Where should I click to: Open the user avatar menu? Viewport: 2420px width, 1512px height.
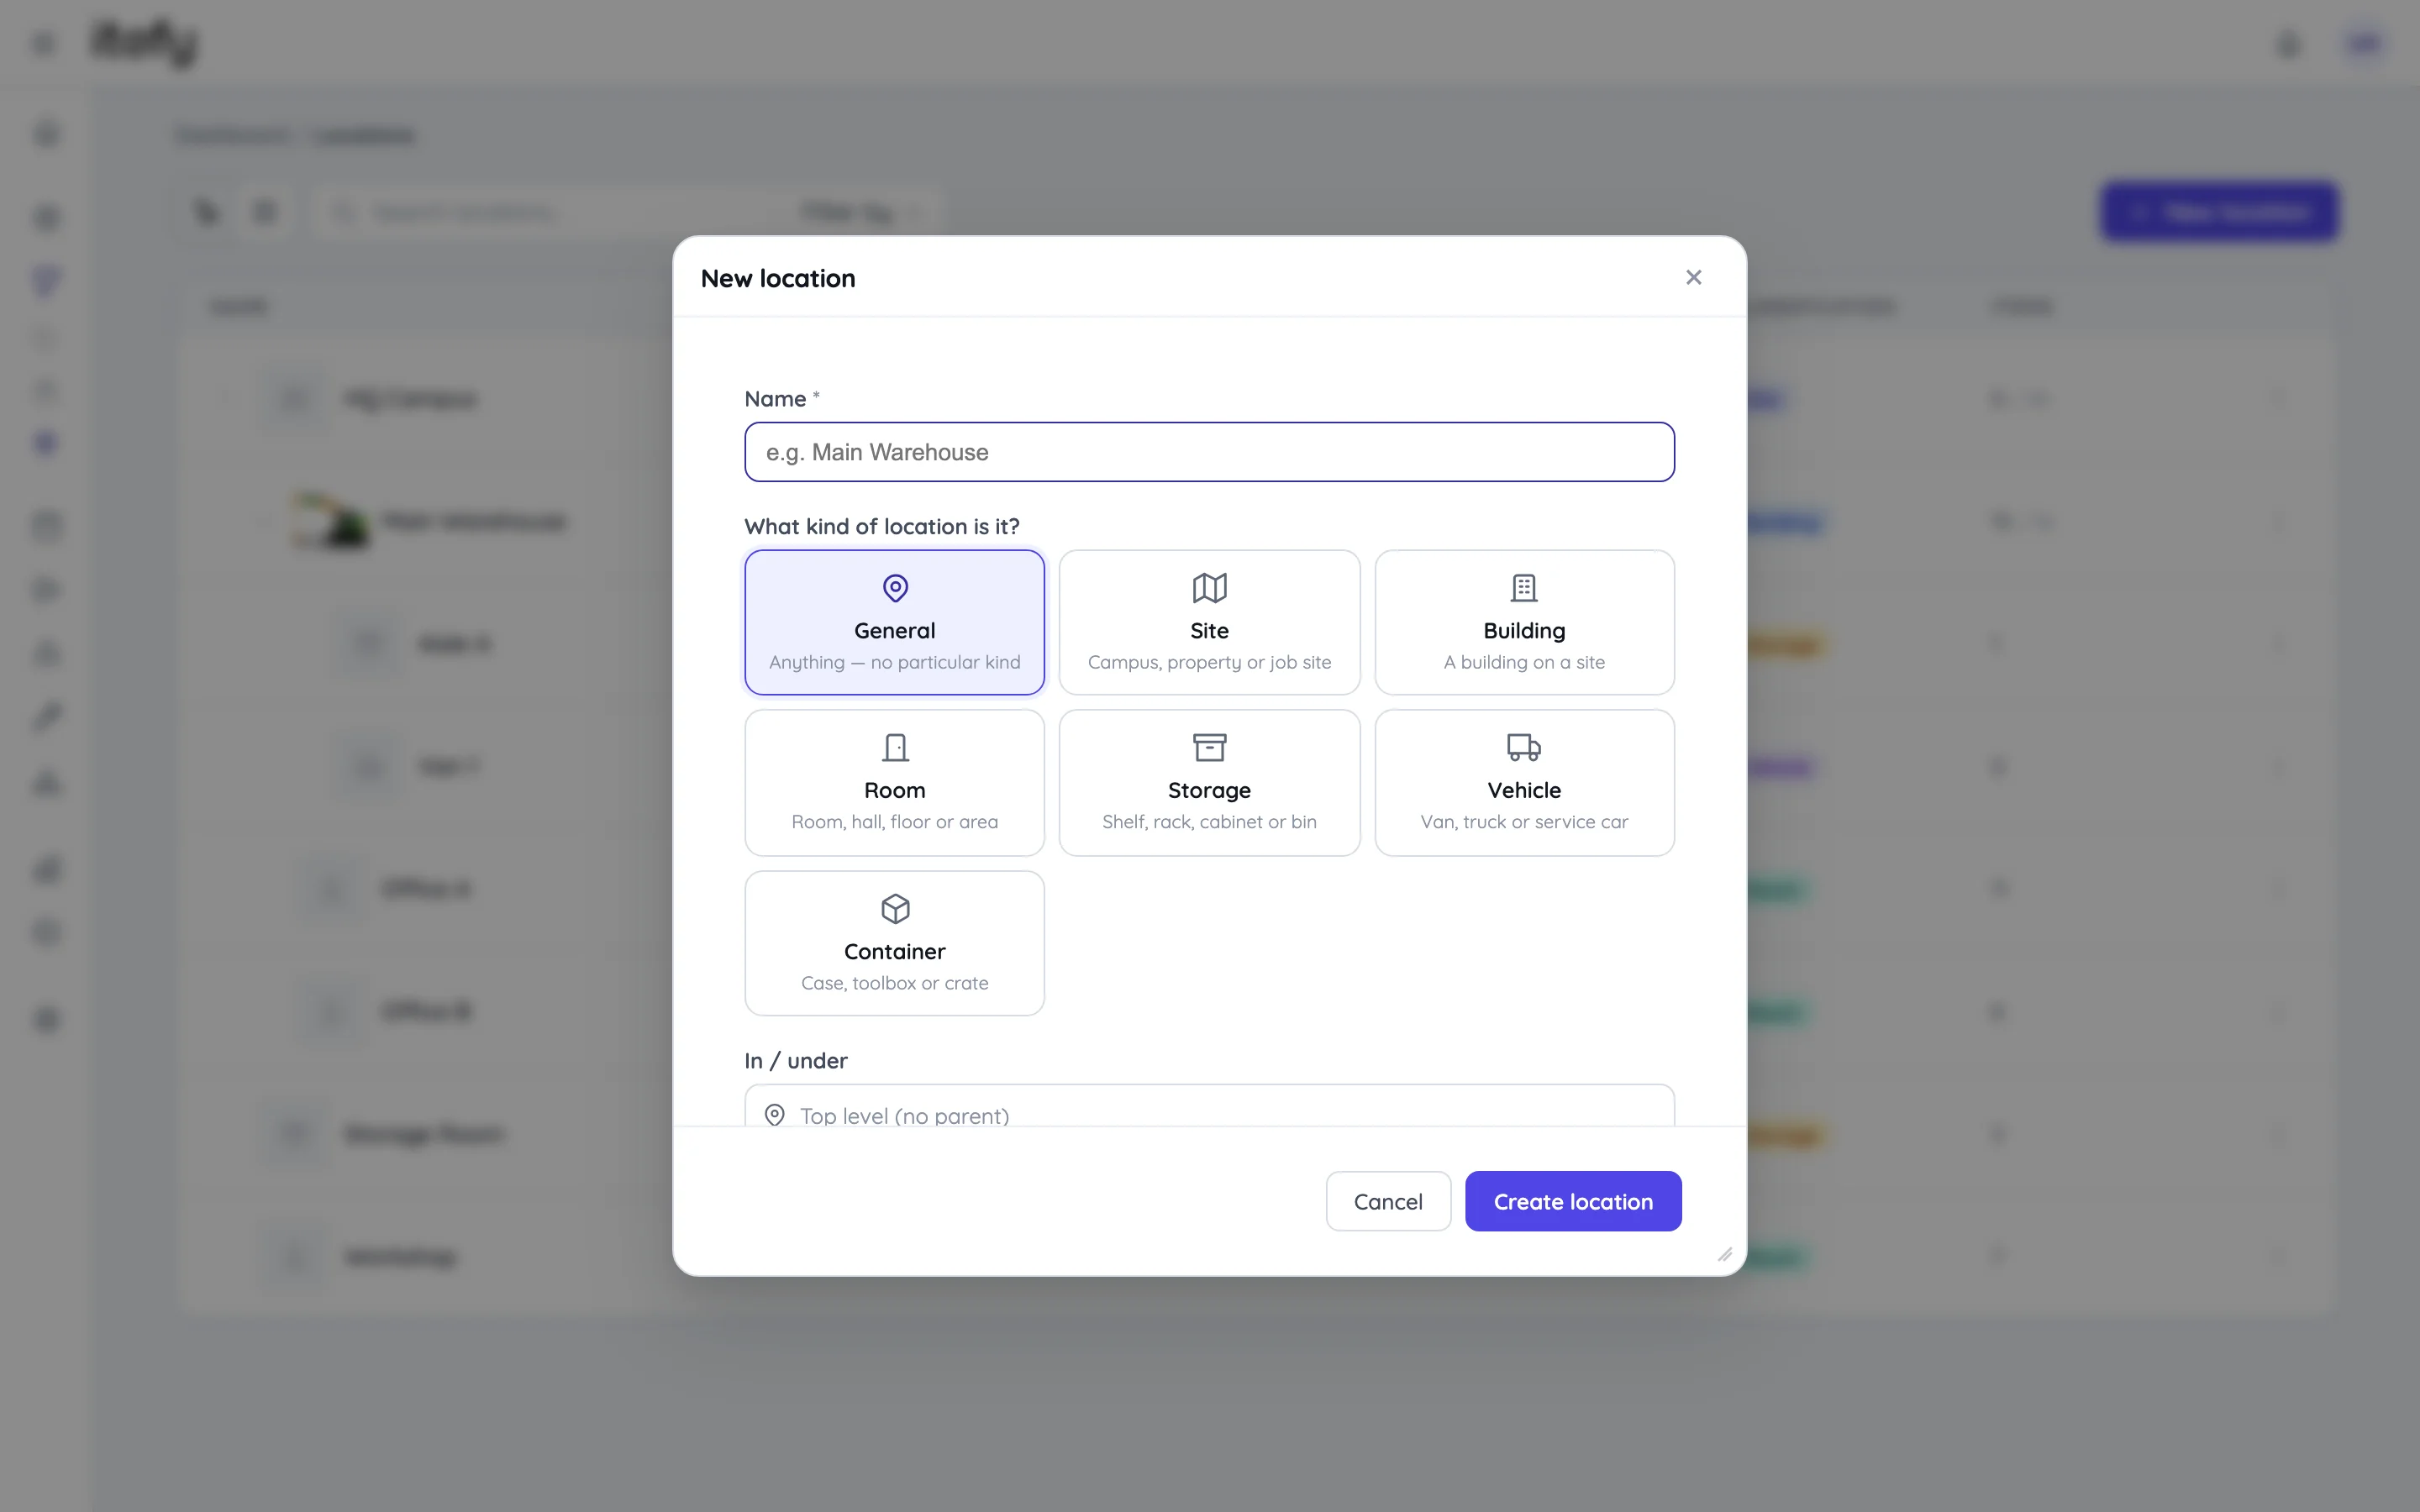click(x=2364, y=44)
